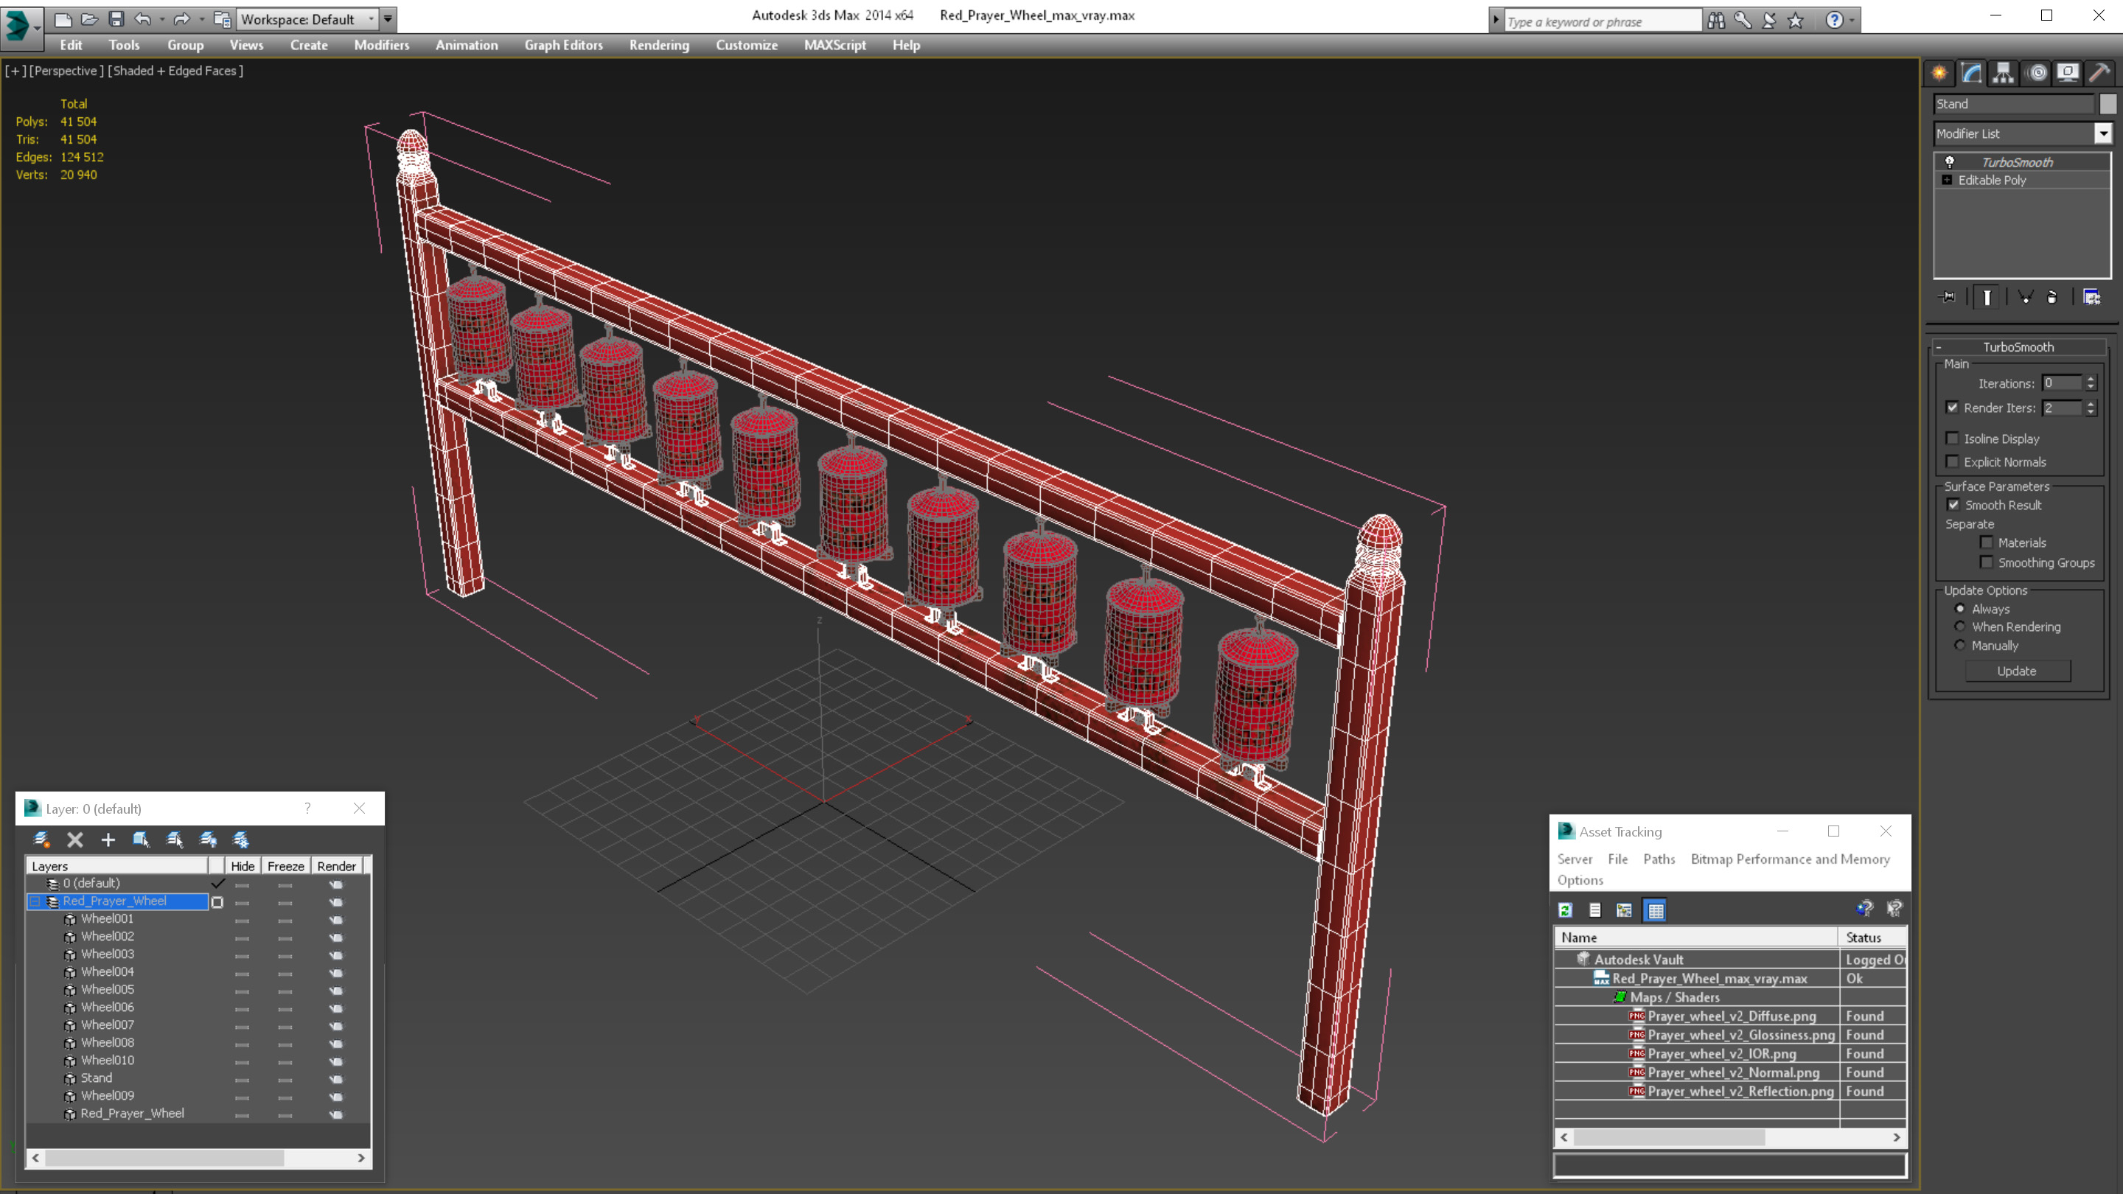
Task: Click the TurboSmooth Update button
Action: click(2017, 671)
